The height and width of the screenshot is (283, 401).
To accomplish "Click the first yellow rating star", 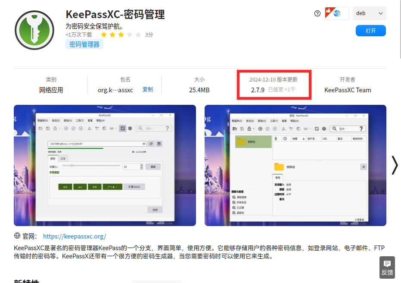I will (x=103, y=35).
